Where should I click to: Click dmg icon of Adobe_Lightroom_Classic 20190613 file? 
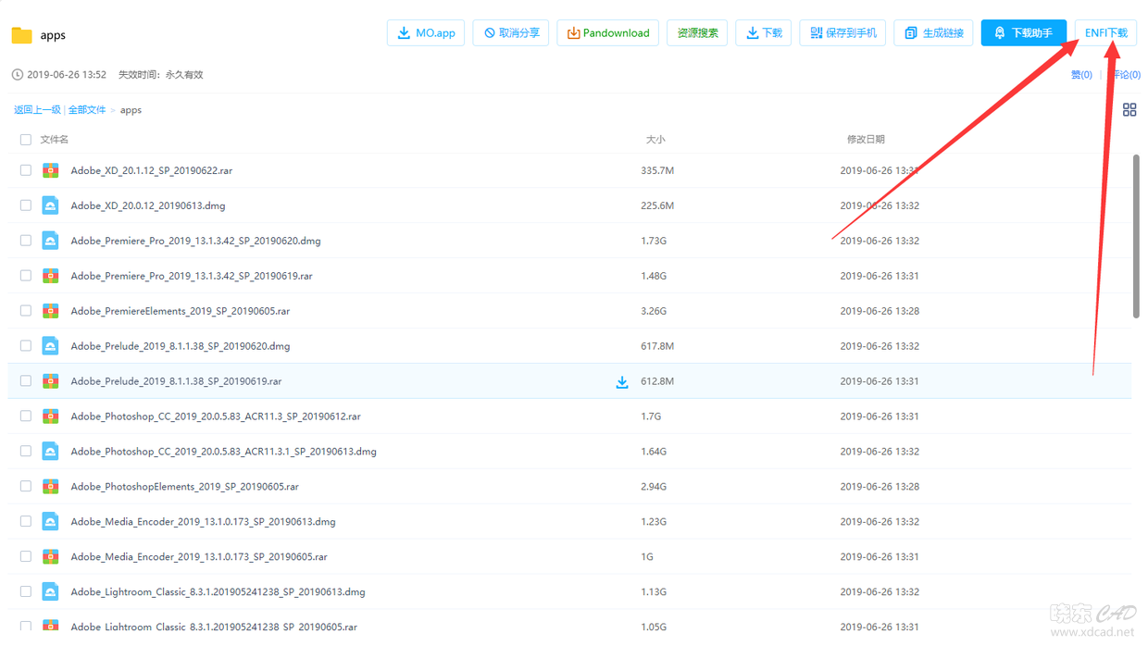[51, 592]
